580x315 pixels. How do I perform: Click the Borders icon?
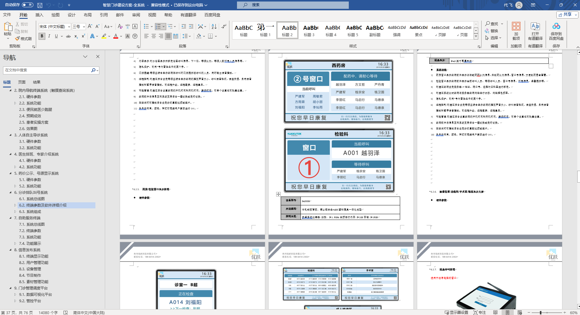click(x=210, y=36)
